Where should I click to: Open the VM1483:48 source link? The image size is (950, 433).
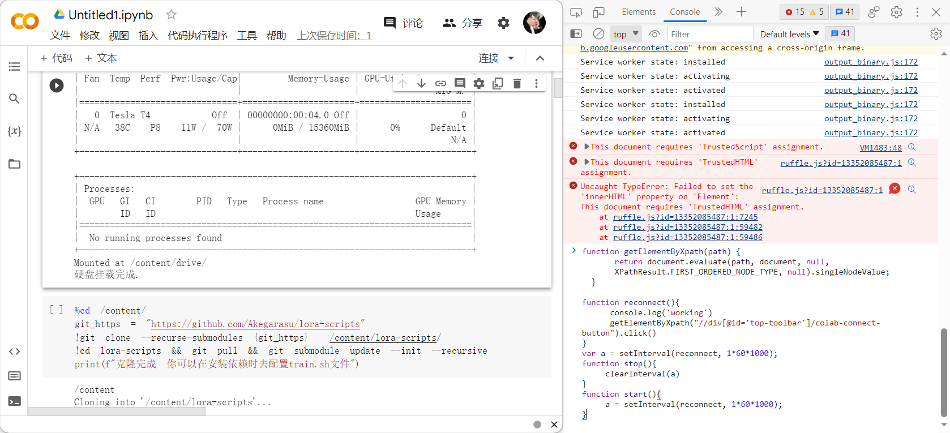881,148
